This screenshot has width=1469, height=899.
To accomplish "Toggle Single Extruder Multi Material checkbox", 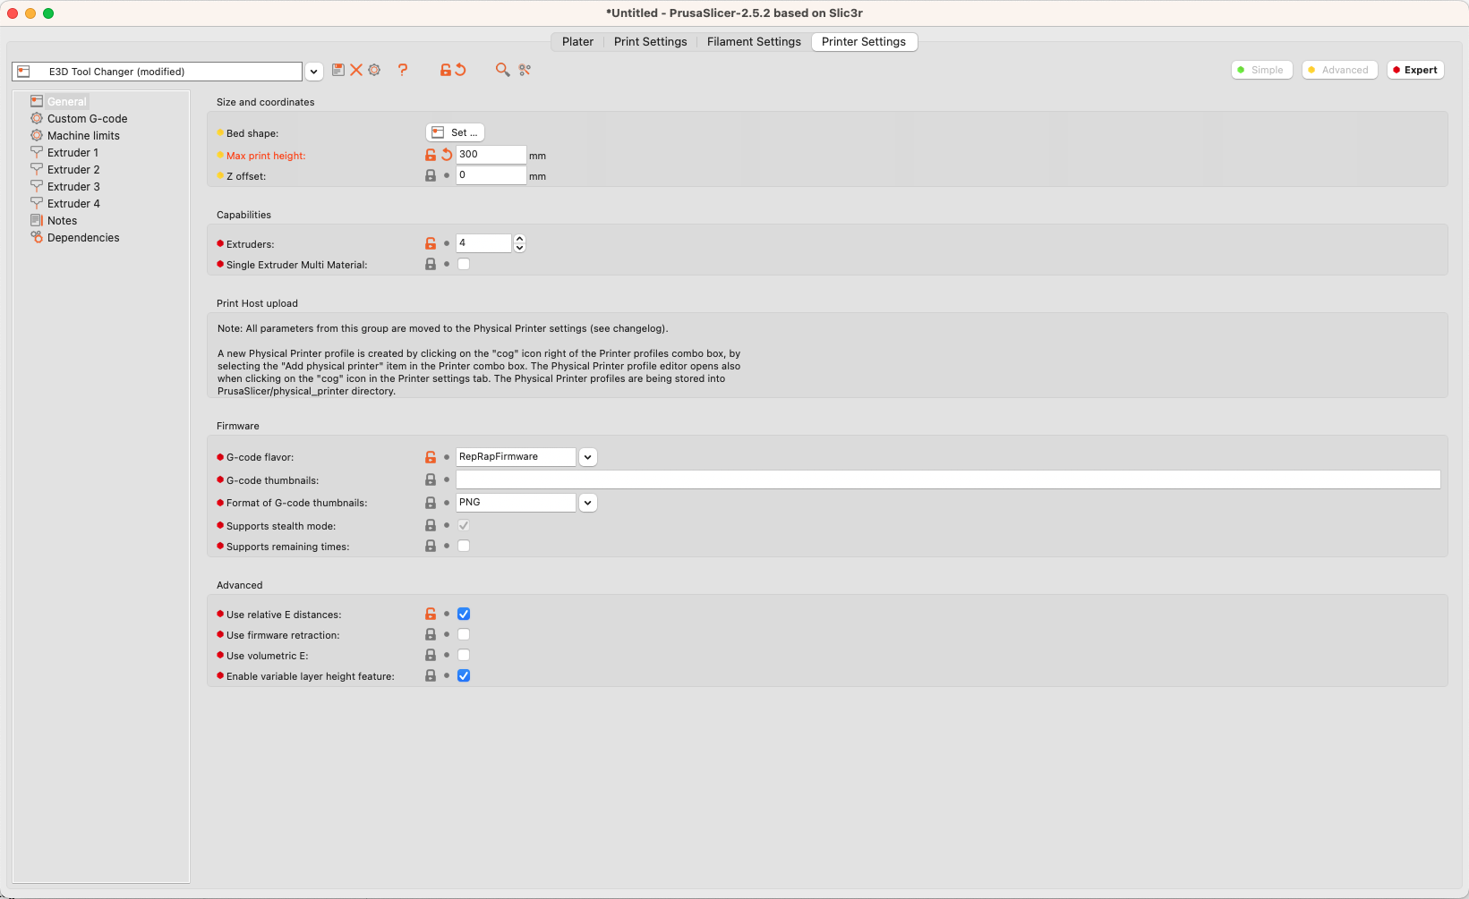I will coord(464,264).
